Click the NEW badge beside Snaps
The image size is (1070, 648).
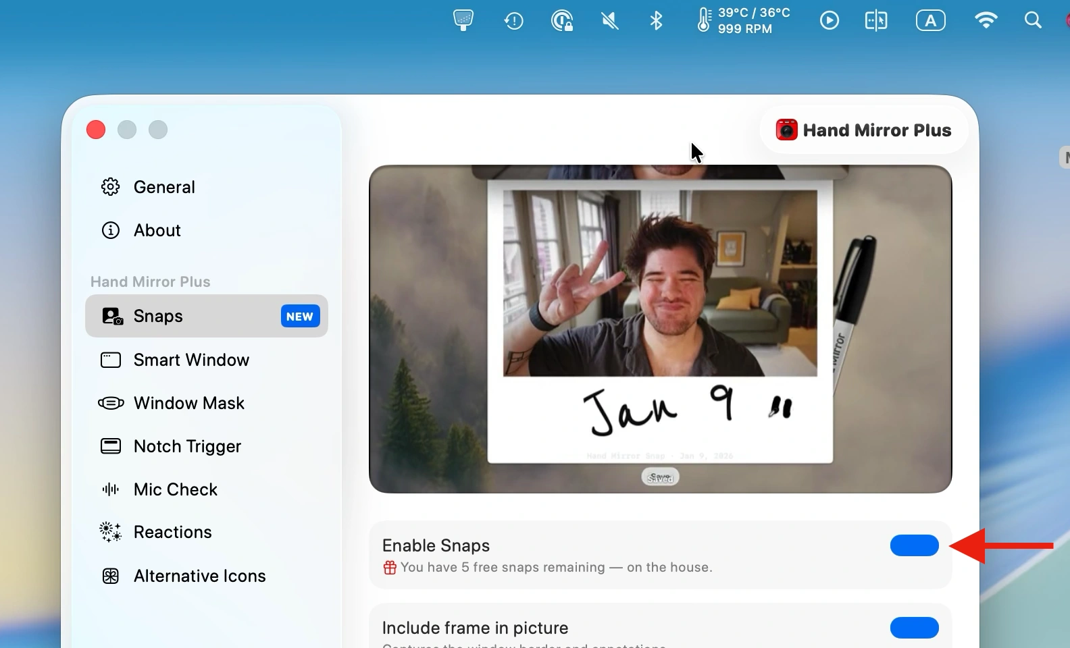pyautogui.click(x=299, y=316)
